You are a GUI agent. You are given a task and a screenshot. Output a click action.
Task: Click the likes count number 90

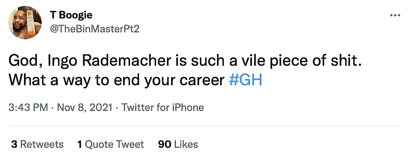point(164,144)
